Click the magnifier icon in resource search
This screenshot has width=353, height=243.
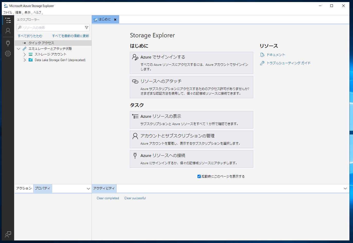(x=20, y=28)
